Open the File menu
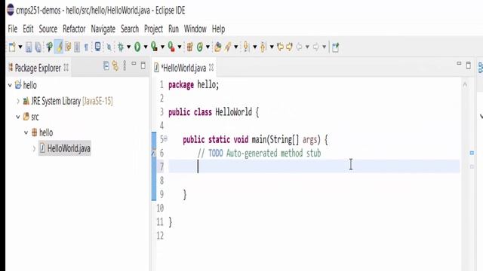Image resolution: width=483 pixels, height=271 pixels. click(x=13, y=29)
